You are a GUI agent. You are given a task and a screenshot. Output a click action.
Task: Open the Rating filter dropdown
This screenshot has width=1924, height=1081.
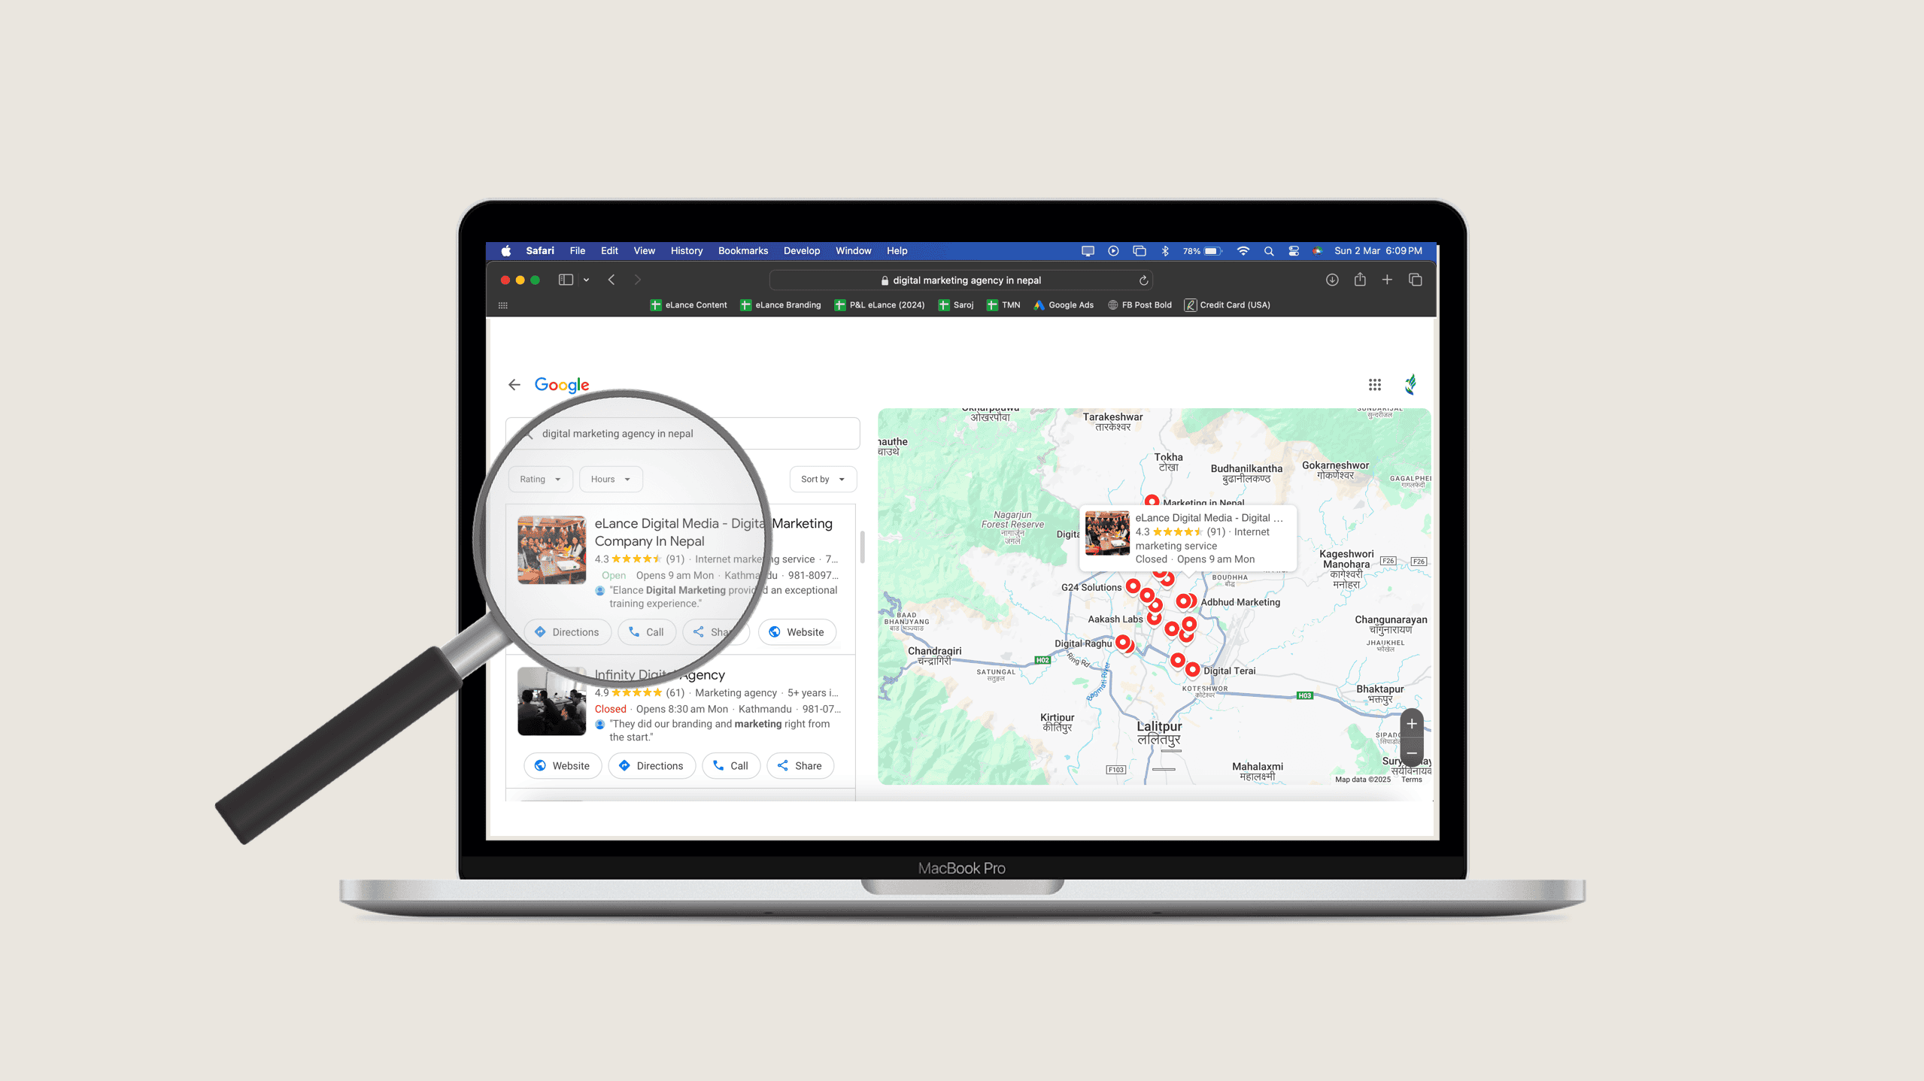coord(541,478)
